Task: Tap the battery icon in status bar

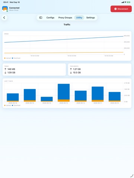Action: 129,2
